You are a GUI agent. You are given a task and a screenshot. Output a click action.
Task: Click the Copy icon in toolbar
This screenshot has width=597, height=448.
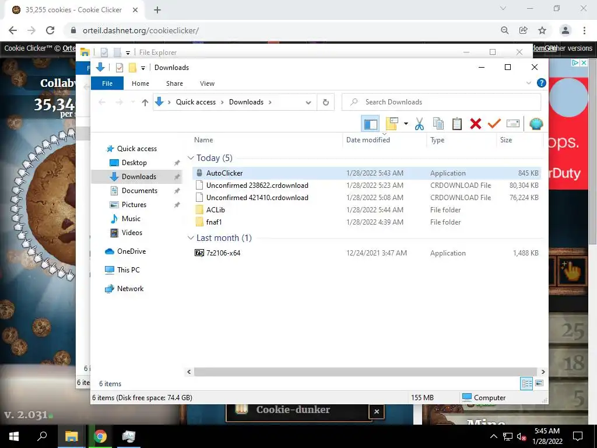tap(438, 124)
